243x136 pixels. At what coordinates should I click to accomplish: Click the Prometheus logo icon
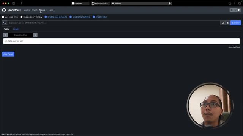coord(4,10)
